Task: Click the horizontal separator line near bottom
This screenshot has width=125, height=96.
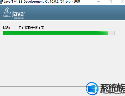Action: 43,86
